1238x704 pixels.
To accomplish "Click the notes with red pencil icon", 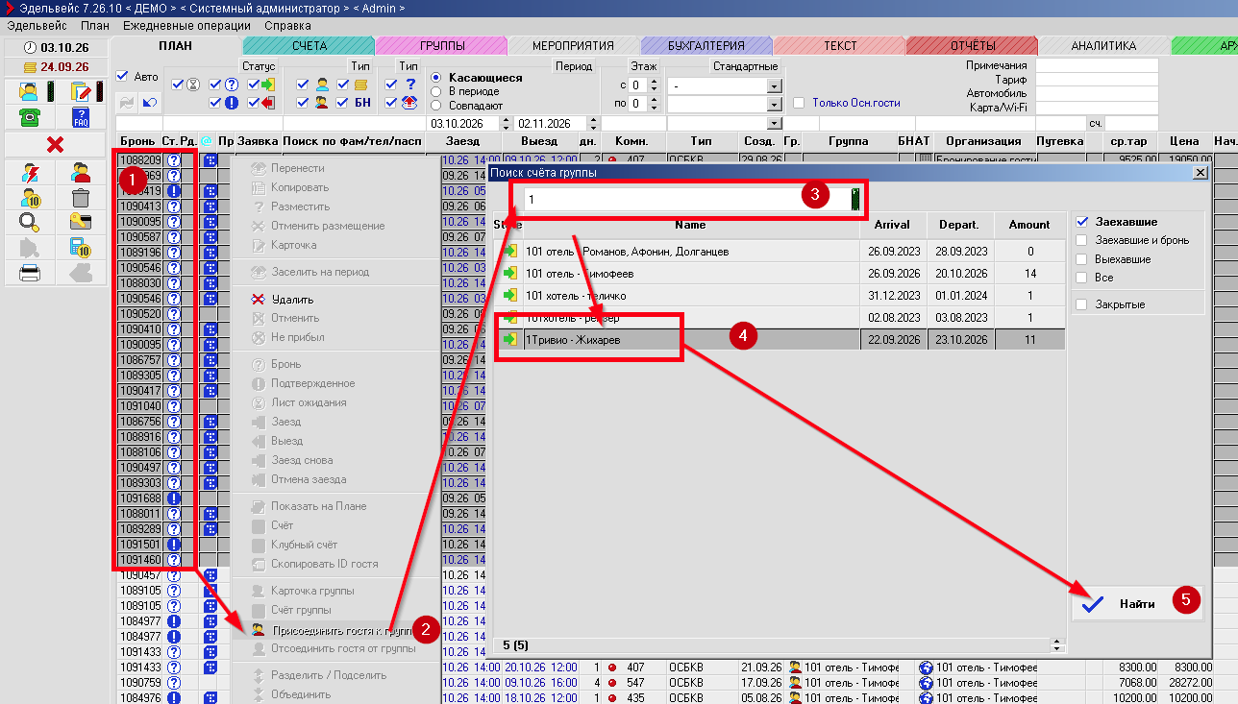I will coord(80,92).
